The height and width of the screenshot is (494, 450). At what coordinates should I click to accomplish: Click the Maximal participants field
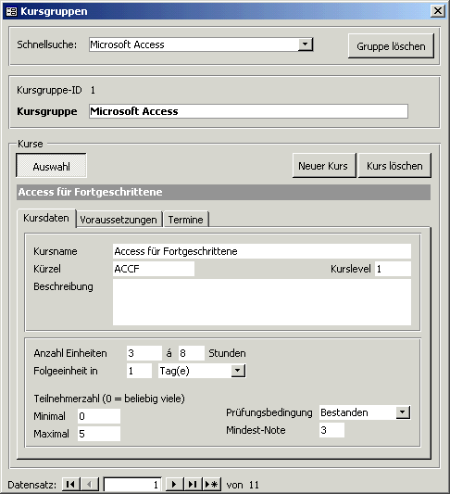pos(99,434)
